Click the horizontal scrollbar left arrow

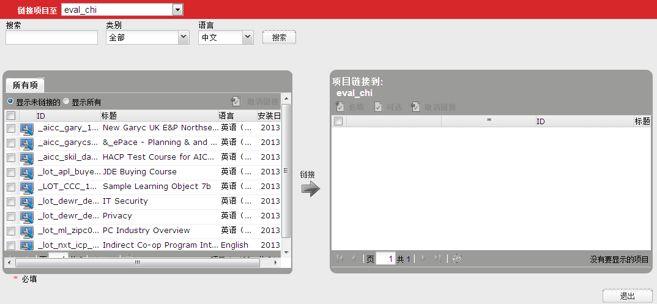(x=8, y=262)
